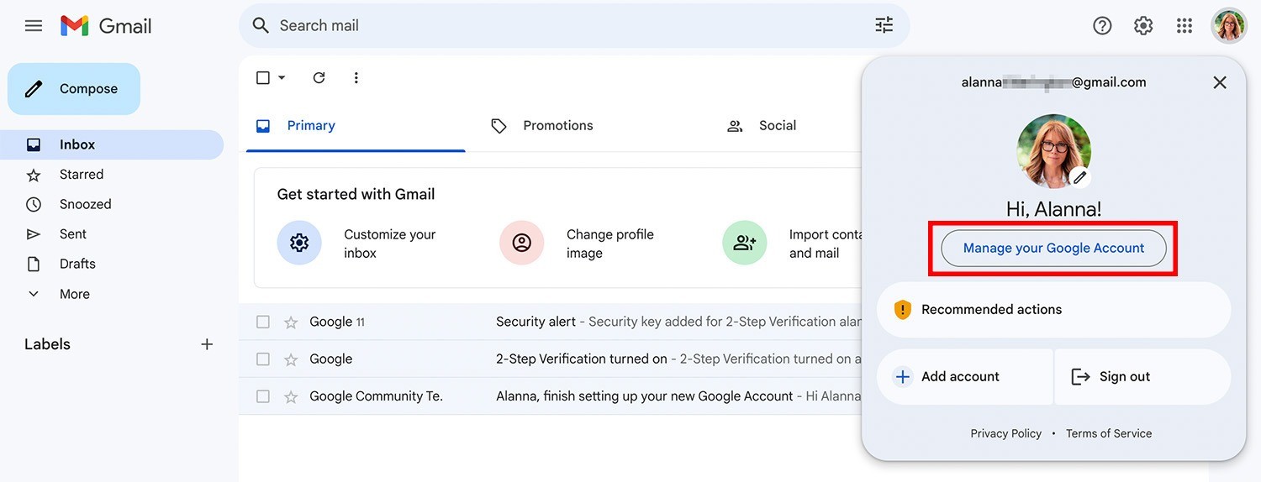Click the Compose button

click(74, 89)
